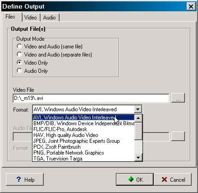Open the Files tab
The height and width of the screenshot is (193, 198).
[10, 17]
